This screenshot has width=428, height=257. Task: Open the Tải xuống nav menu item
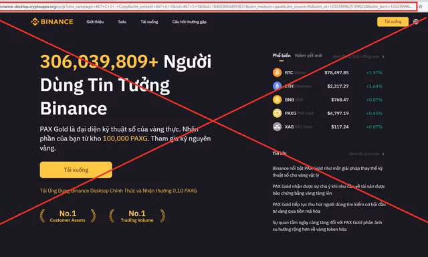(x=149, y=22)
